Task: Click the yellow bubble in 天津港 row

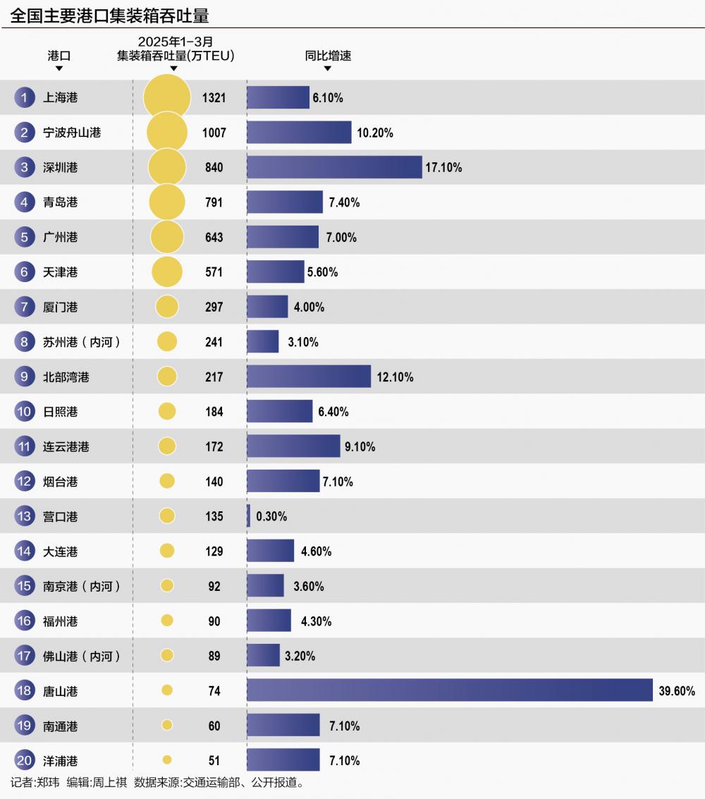Action: point(167,272)
